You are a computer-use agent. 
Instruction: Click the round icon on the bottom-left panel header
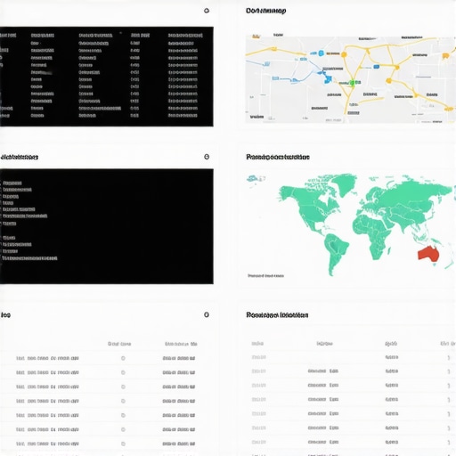click(207, 314)
